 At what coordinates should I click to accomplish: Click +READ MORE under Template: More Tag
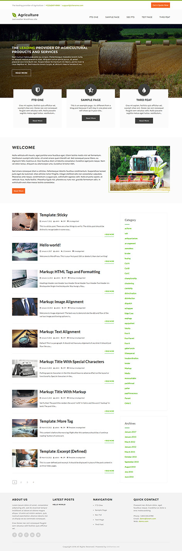109,441
